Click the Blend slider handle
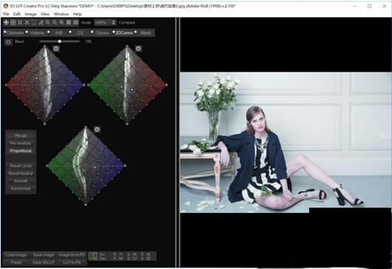Viewport: 392px width, 269px height. (59, 41)
